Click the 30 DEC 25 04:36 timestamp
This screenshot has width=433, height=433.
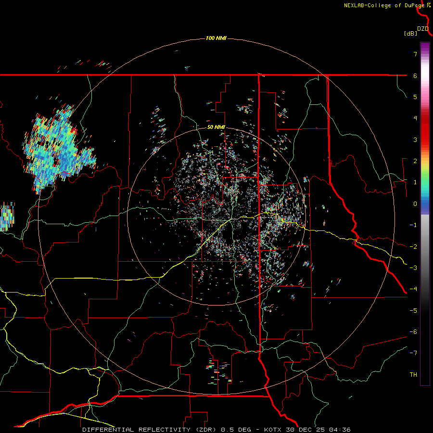point(318,430)
